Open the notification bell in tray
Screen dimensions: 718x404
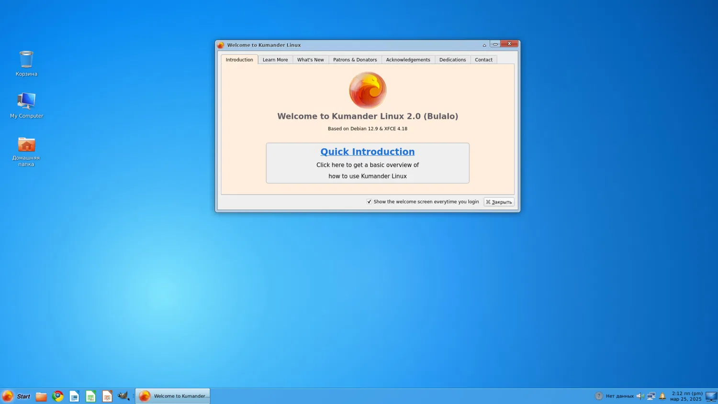(662, 396)
